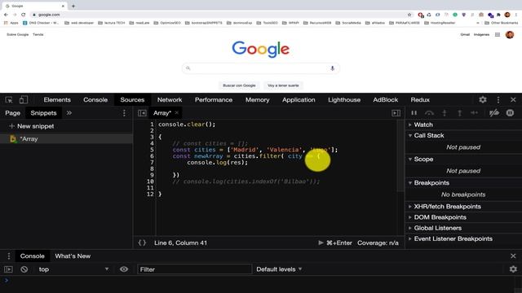Search by voice microphone icon
Screen dimensions: 522x293
tap(332, 68)
